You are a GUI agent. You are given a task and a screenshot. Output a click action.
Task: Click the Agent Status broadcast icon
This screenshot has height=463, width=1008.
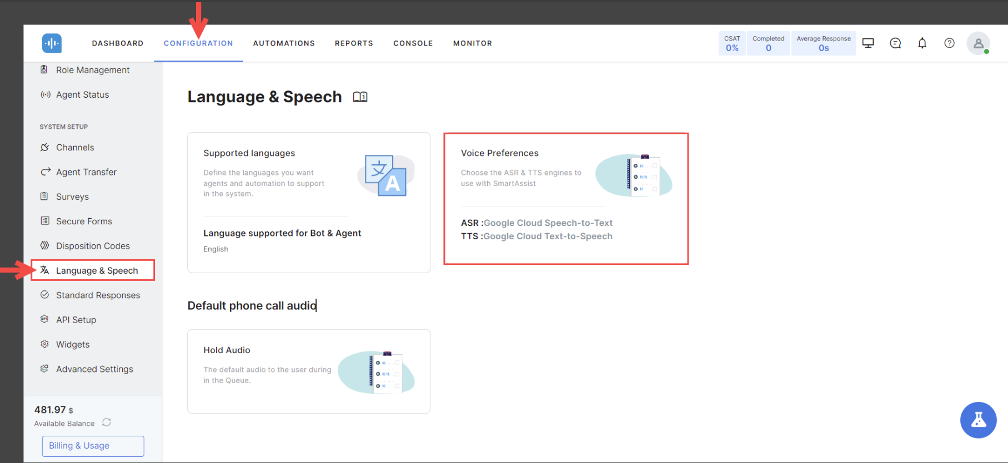coord(45,94)
